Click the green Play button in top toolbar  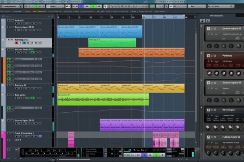pos(93,6)
